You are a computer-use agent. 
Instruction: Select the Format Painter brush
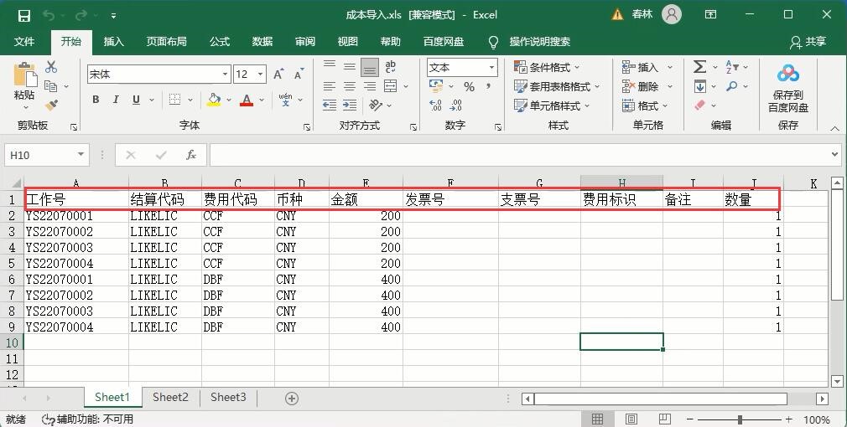coord(51,105)
